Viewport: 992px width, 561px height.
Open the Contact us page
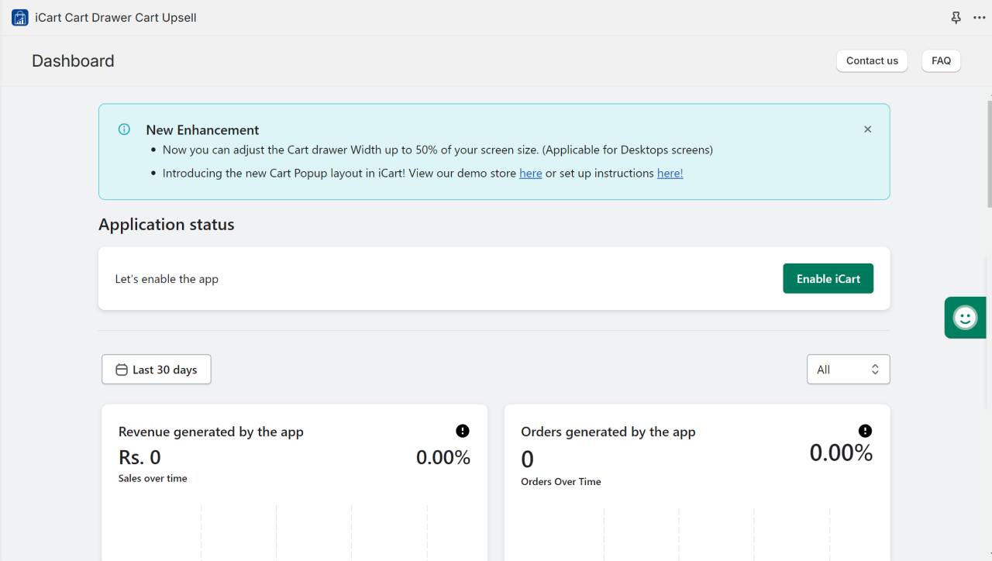click(872, 61)
